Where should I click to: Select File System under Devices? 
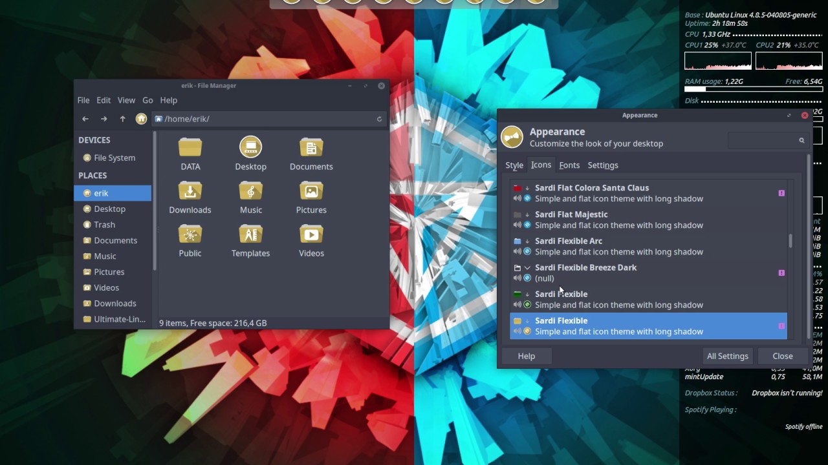114,158
